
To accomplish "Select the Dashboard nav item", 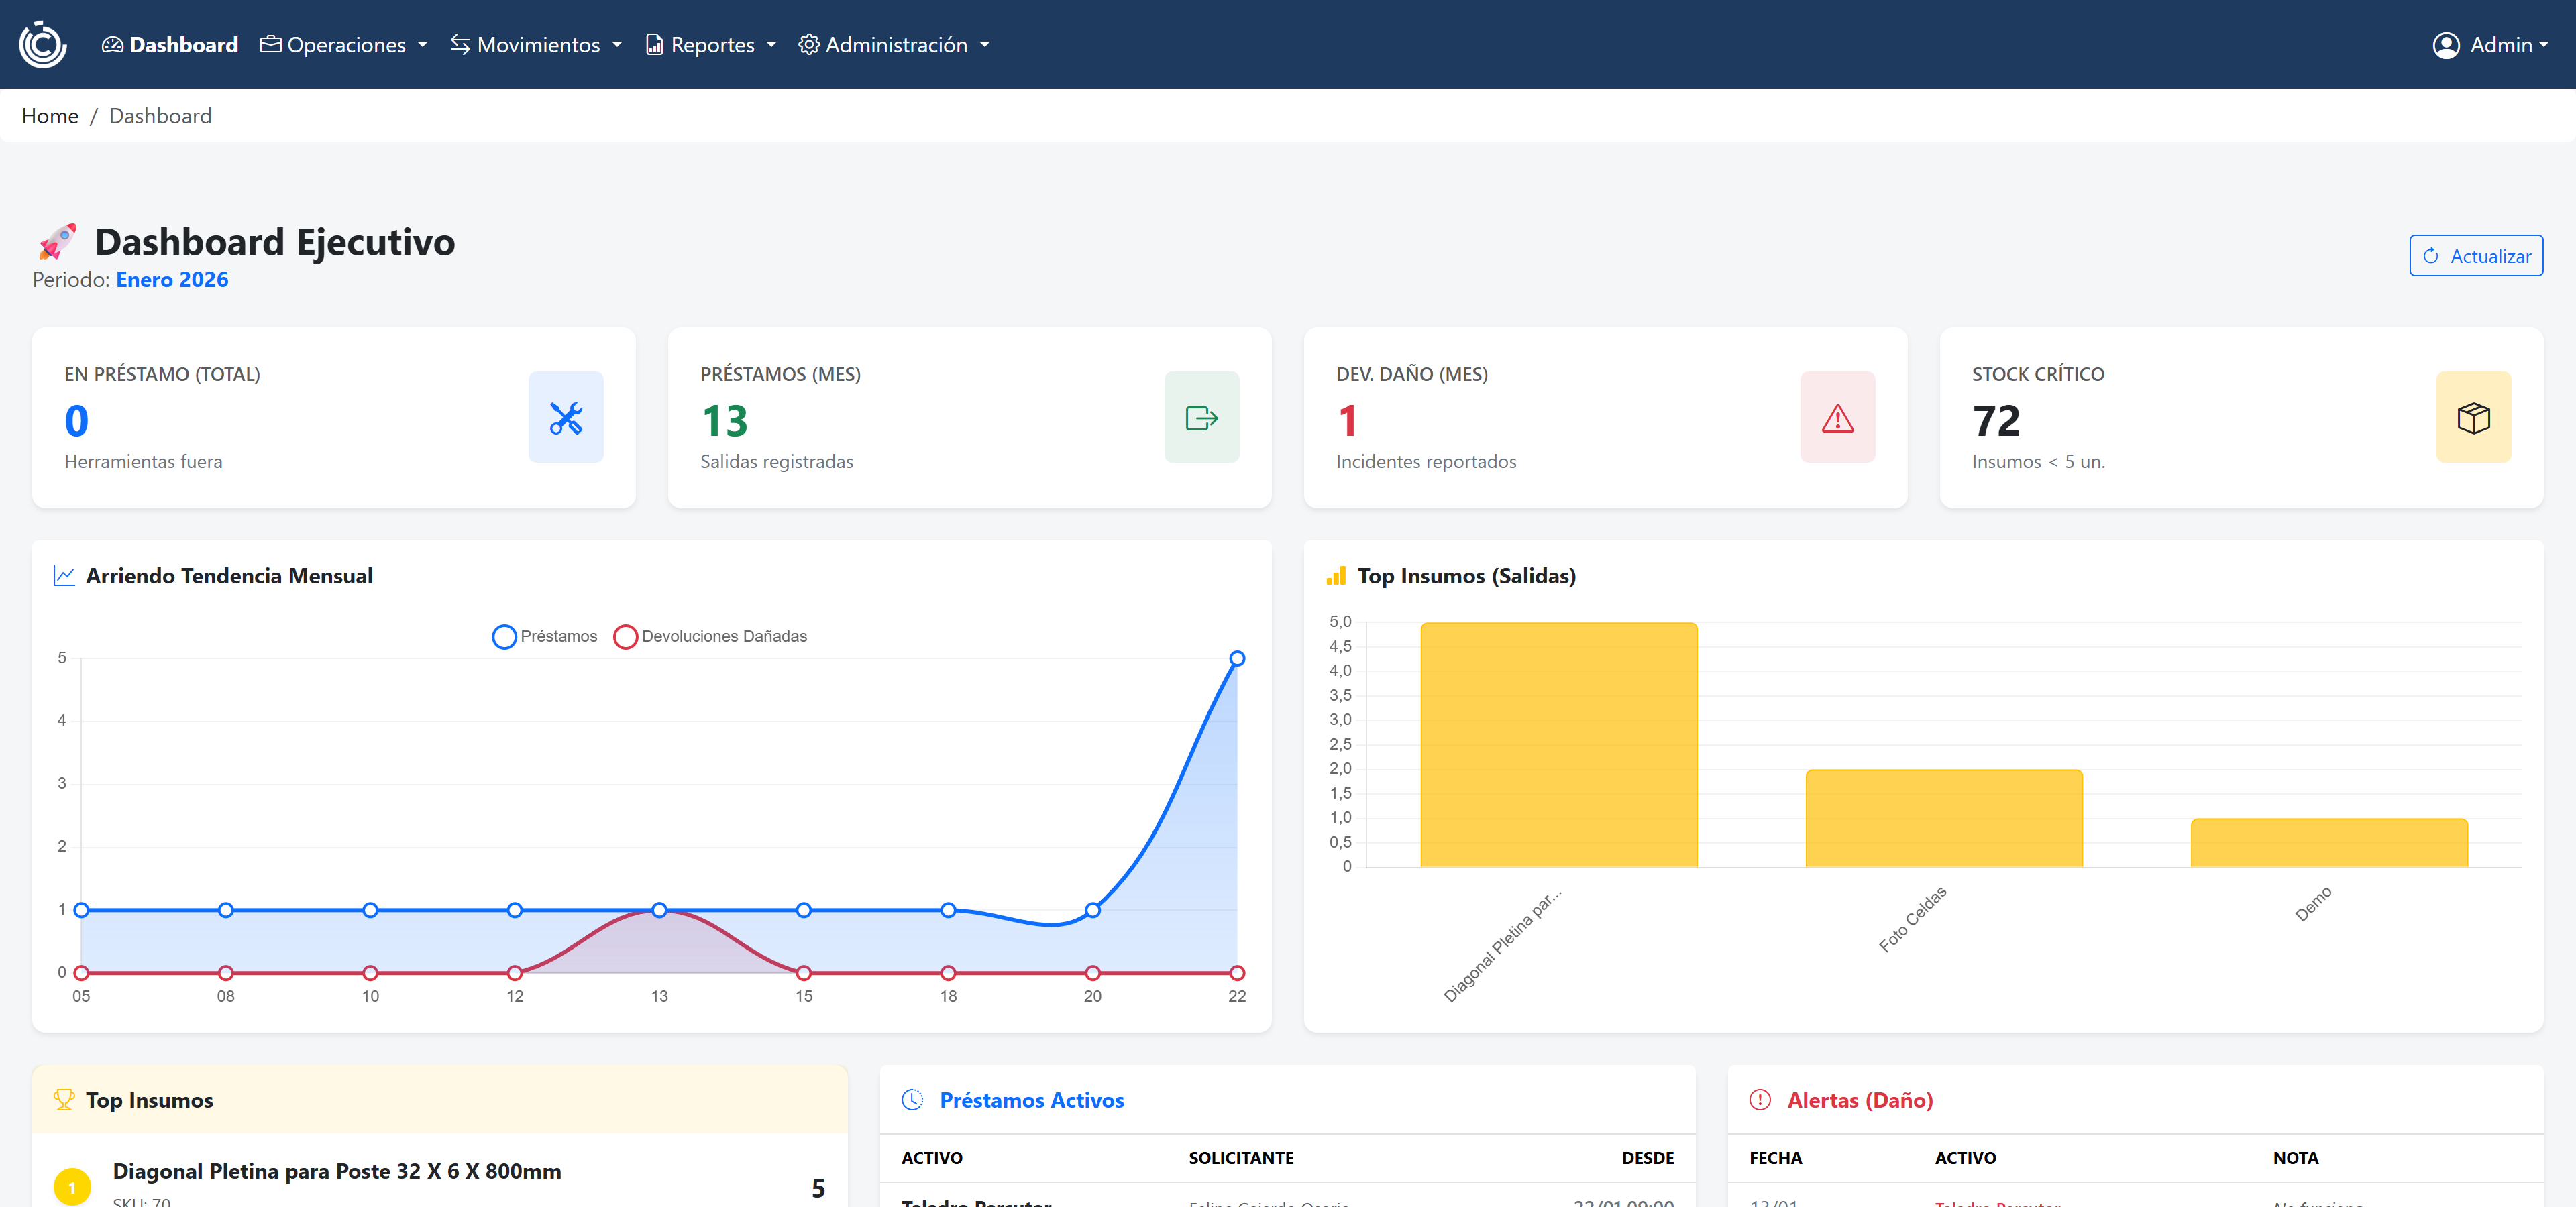I will 170,45.
